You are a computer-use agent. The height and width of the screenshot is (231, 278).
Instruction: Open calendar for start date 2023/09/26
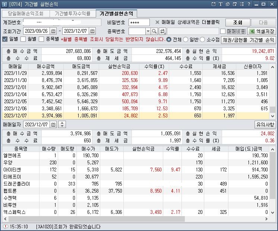coord(53,31)
